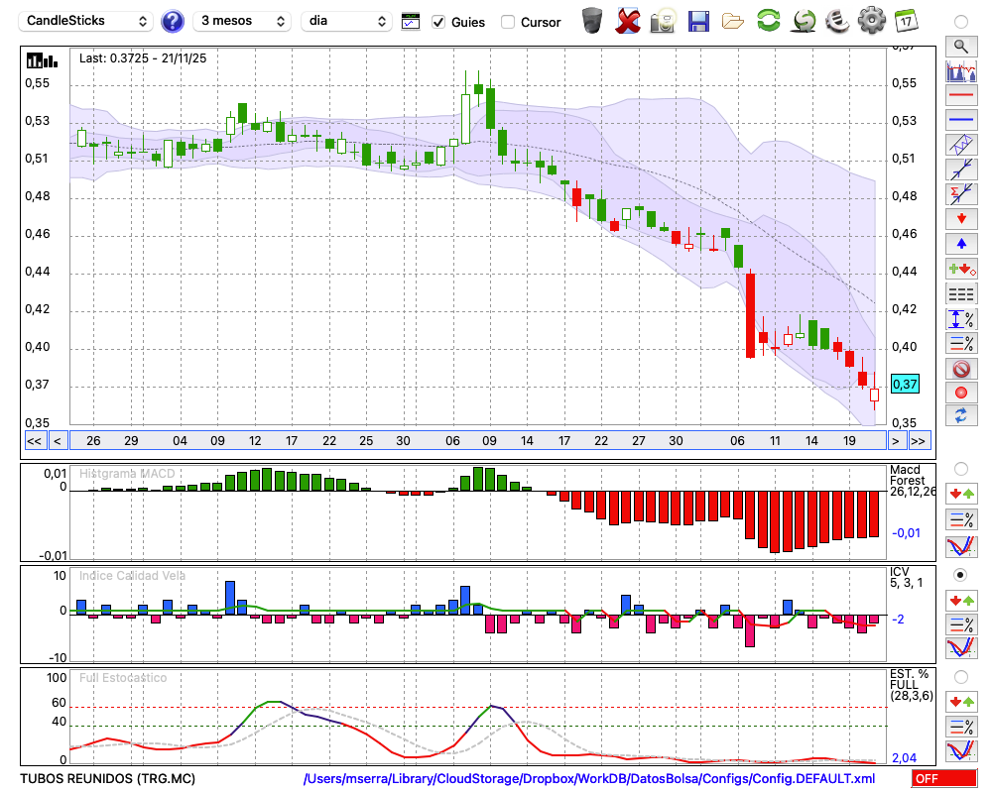Select the red down arrow marker tool

tap(960, 219)
